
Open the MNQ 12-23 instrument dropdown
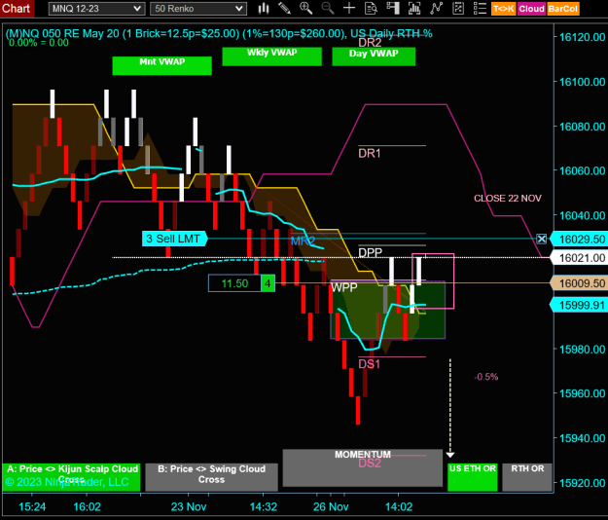tap(96, 9)
